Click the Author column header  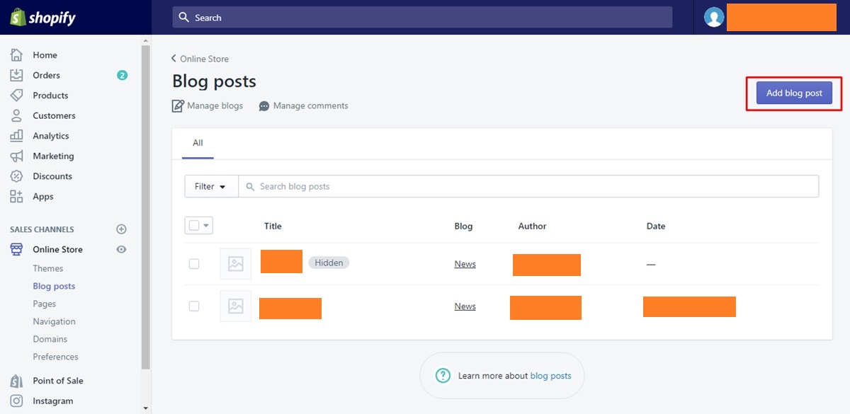(x=533, y=226)
